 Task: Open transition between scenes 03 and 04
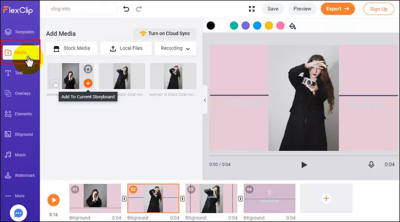point(240,199)
